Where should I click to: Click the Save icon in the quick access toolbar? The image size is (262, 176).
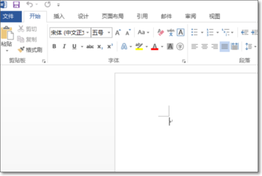[x=16, y=5]
